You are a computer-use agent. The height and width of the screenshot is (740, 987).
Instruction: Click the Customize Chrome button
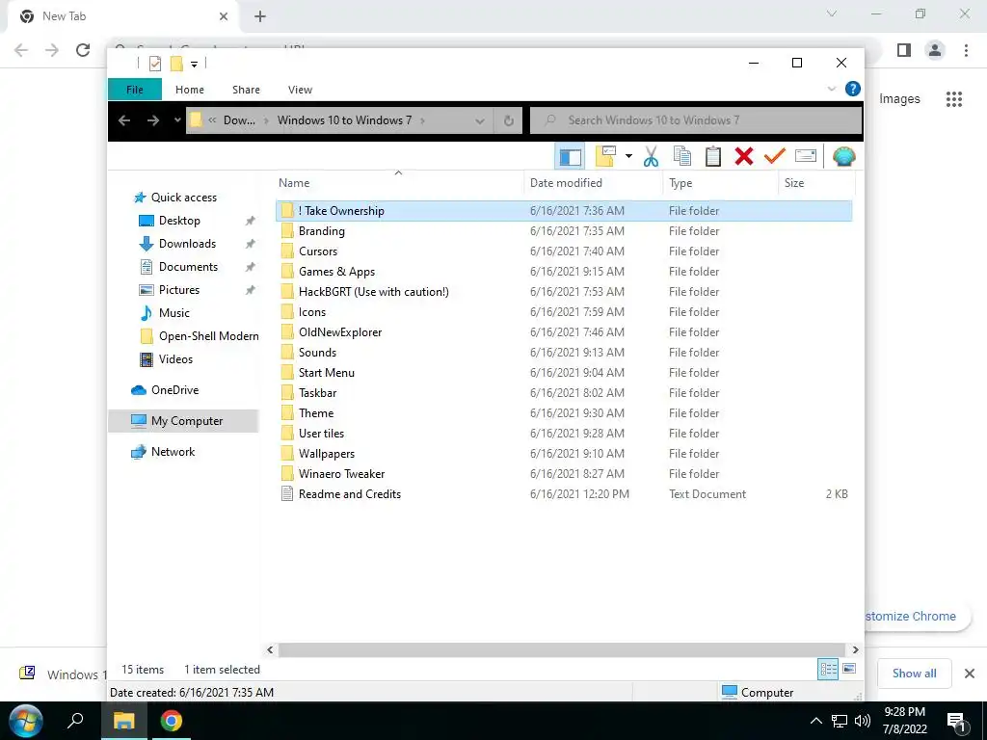[918, 616]
